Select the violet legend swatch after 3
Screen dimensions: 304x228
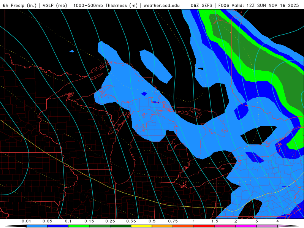[267, 226]
